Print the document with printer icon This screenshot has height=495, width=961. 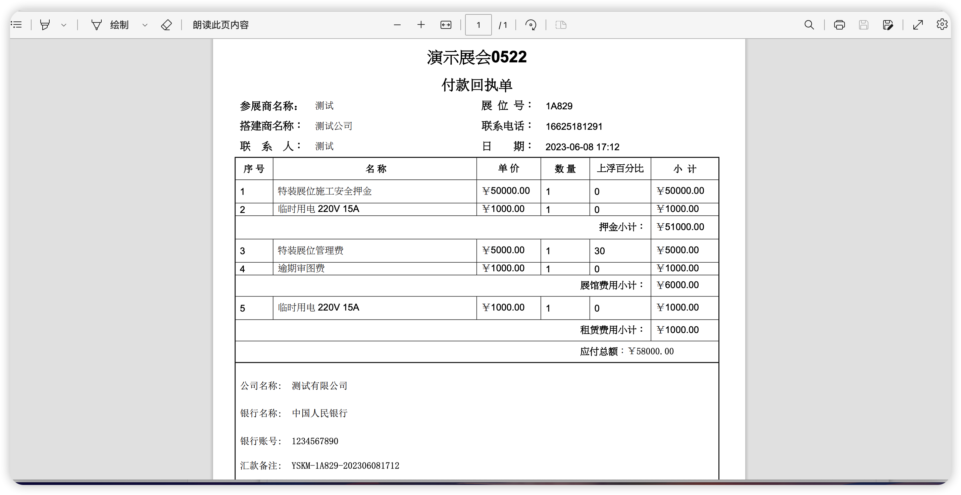[x=840, y=25]
